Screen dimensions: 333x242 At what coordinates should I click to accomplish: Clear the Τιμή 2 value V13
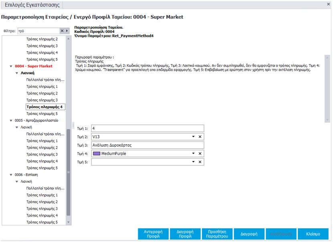[200, 137]
